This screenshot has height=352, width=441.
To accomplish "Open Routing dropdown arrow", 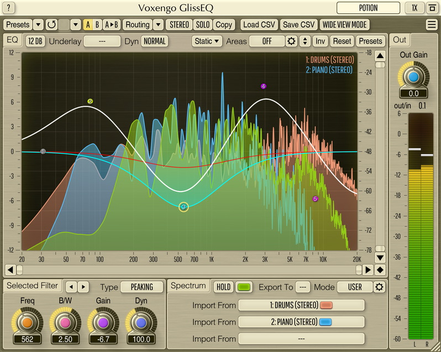I will [159, 25].
